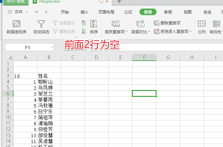Expand the 拒绝录入重复项 dropdown
The height and width of the screenshot is (147, 223).
(191, 32)
